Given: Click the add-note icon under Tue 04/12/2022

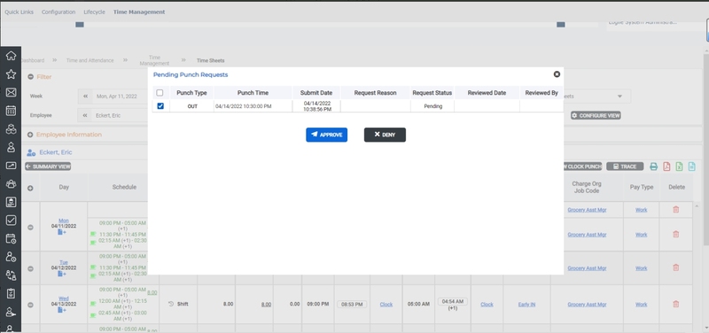Looking at the screenshot, I should pyautogui.click(x=62, y=274).
